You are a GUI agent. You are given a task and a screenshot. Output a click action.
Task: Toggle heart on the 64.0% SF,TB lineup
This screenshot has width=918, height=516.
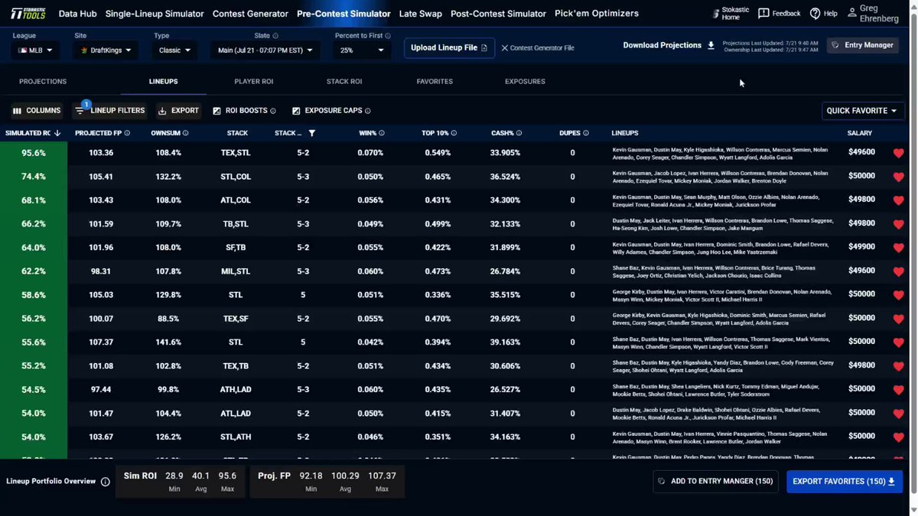[x=899, y=248]
